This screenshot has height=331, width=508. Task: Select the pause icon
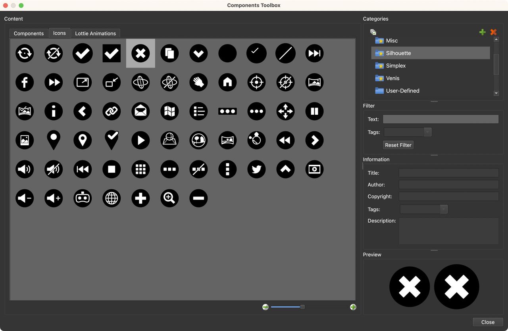[x=314, y=111]
